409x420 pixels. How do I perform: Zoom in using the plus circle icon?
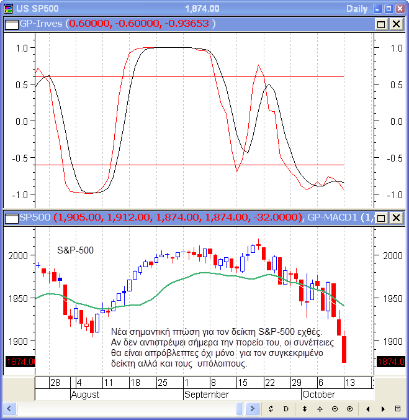pyautogui.click(x=349, y=409)
